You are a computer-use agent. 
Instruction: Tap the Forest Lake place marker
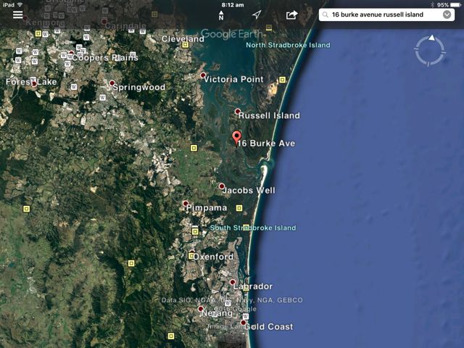click(x=34, y=83)
